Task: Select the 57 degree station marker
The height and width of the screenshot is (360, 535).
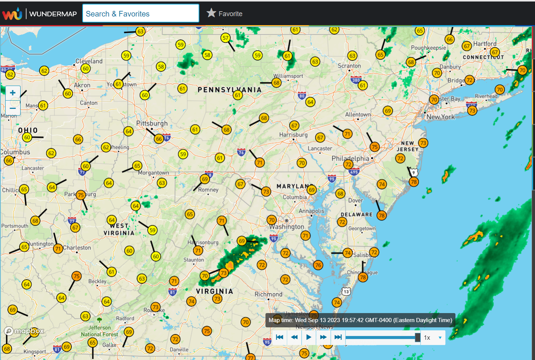Action: (x=225, y=38)
